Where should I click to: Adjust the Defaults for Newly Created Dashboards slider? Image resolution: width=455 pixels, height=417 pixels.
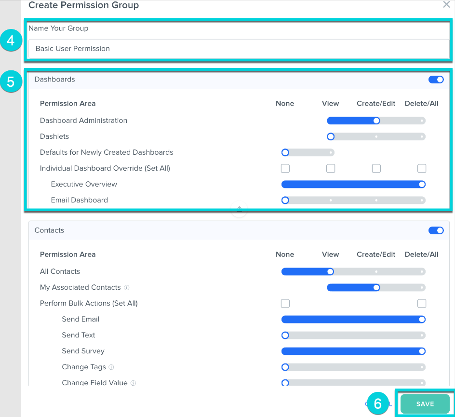308,153
